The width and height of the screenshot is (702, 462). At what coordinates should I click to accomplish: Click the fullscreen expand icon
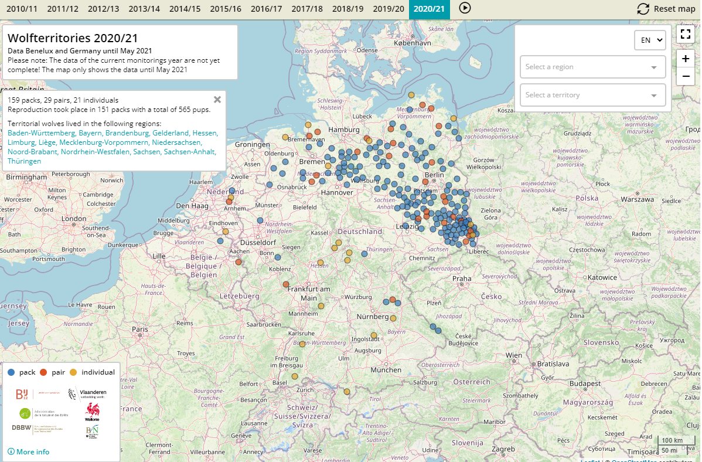click(x=686, y=34)
